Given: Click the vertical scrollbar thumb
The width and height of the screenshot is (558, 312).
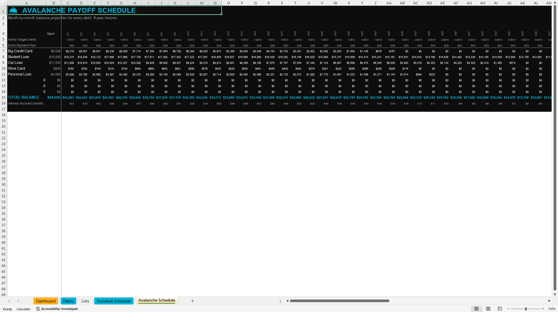Looking at the screenshot, I should coord(555,148).
